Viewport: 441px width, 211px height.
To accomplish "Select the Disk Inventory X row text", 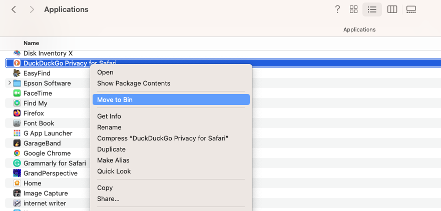I will [48, 53].
